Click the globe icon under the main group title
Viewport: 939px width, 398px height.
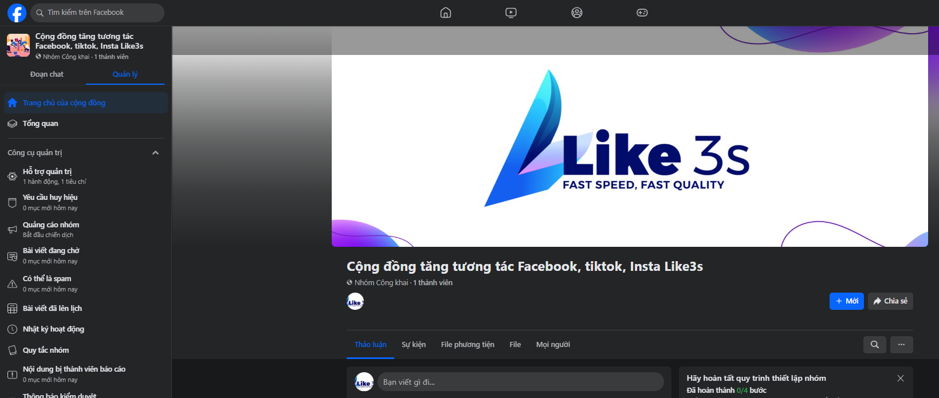click(x=349, y=283)
